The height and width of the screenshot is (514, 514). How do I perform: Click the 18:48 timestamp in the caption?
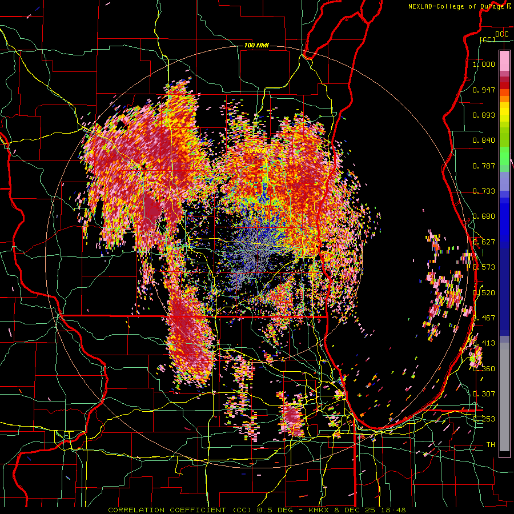pyautogui.click(x=393, y=510)
